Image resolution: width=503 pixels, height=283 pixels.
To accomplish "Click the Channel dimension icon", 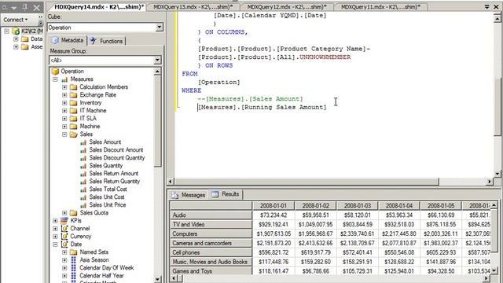I will [64, 229].
